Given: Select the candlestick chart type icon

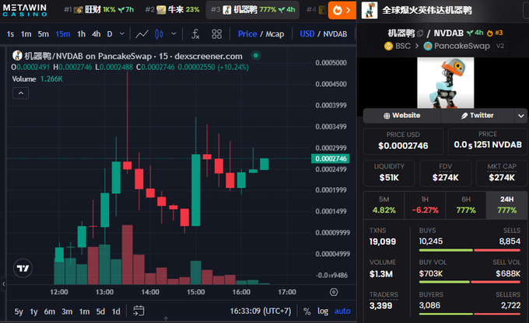Looking at the screenshot, I should click(x=159, y=34).
